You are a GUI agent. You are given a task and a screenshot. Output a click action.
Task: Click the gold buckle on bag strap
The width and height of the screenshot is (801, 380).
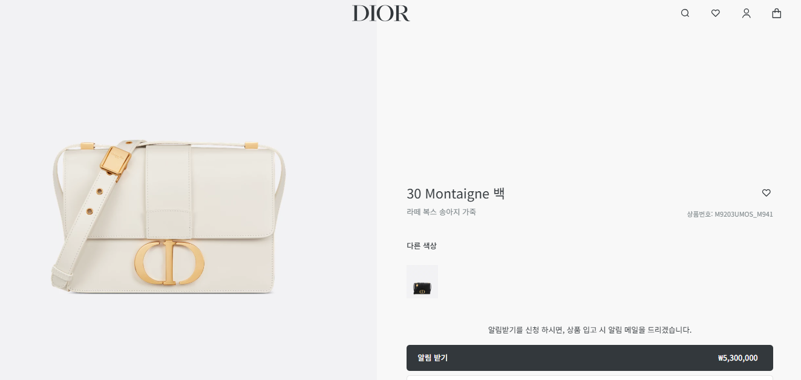(x=116, y=160)
